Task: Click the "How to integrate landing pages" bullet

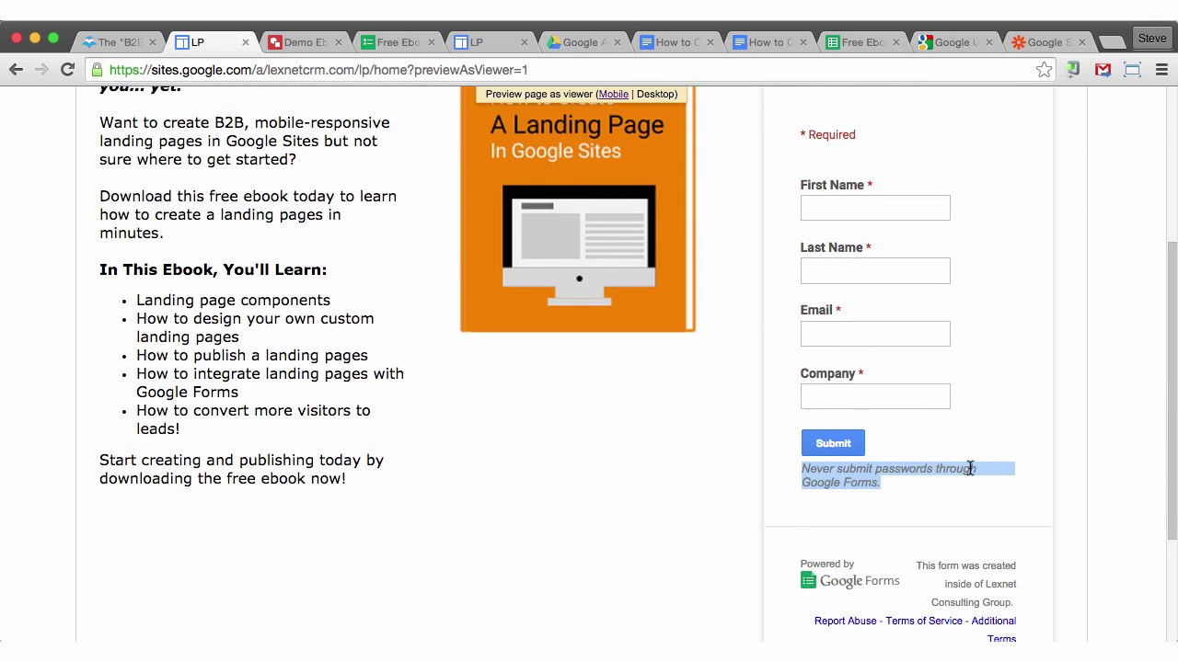Action: 270,382
